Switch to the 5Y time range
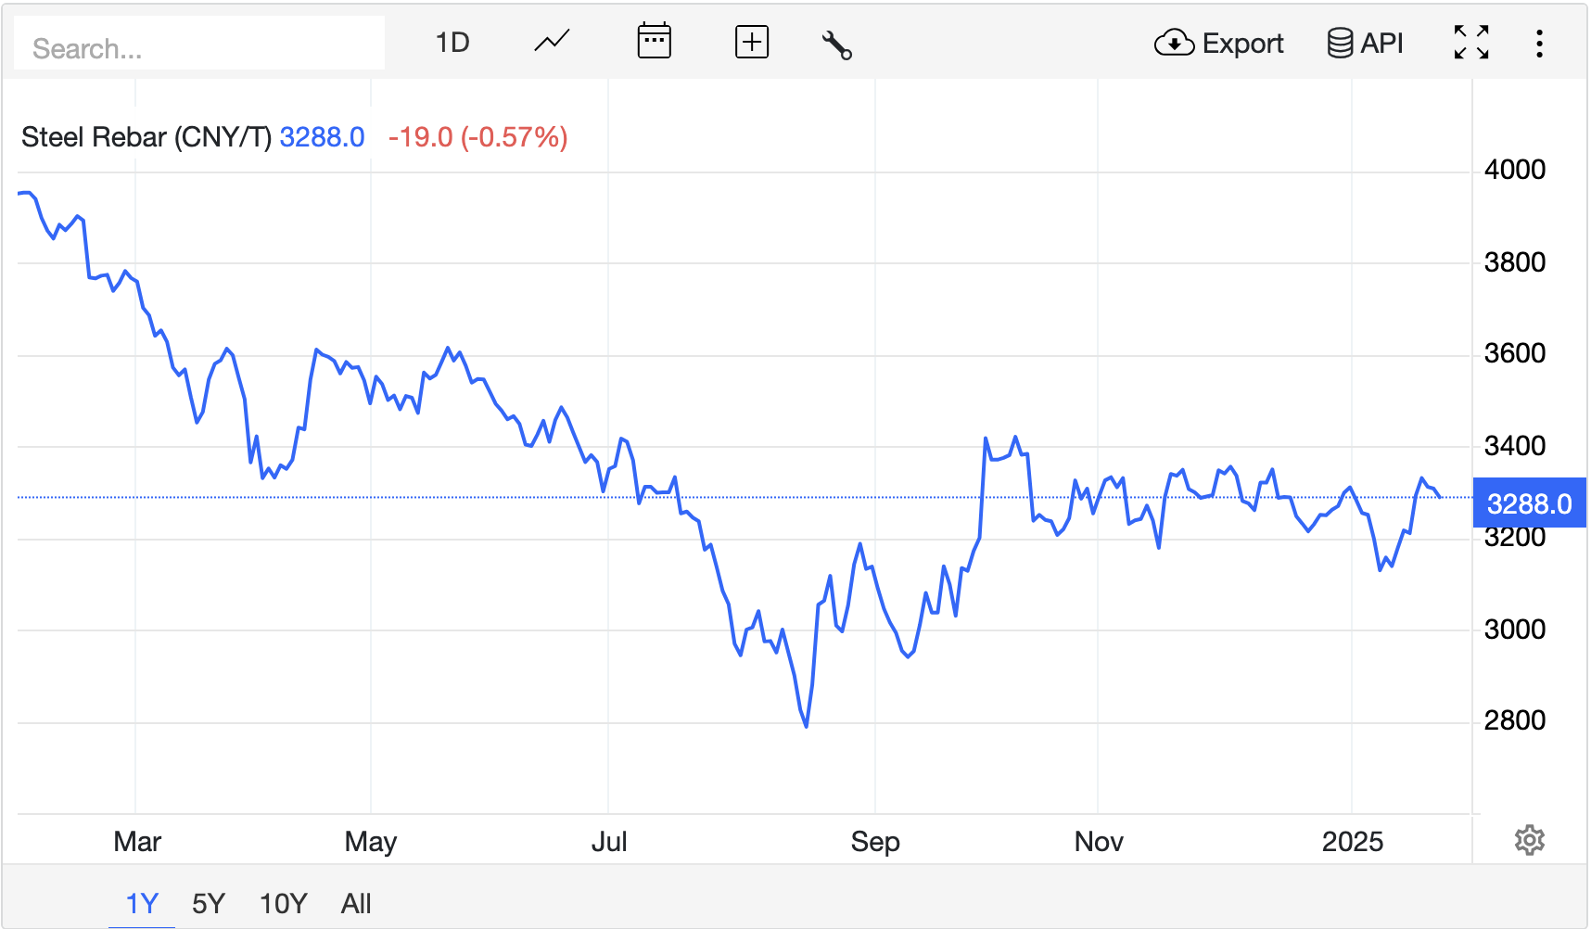Screen dimensions: 1591x929 tap(209, 903)
